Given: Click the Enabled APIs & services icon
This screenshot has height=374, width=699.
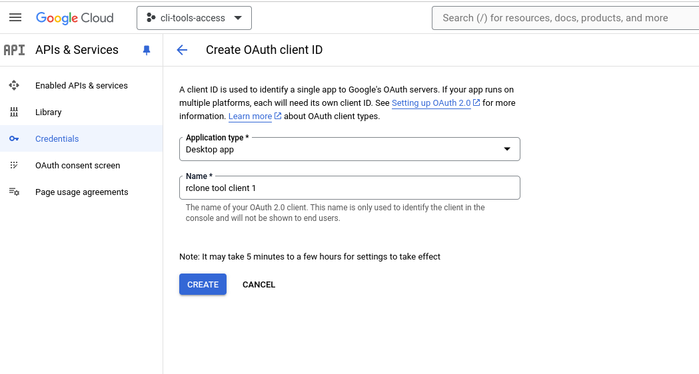Looking at the screenshot, I should click(x=14, y=86).
